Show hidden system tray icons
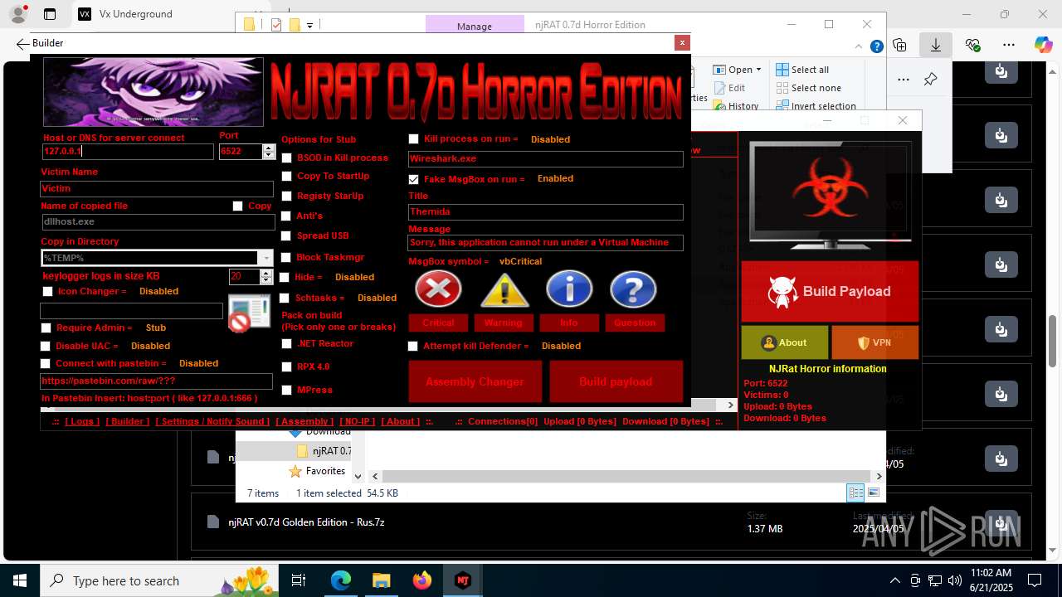Image resolution: width=1062 pixels, height=597 pixels. (894, 580)
